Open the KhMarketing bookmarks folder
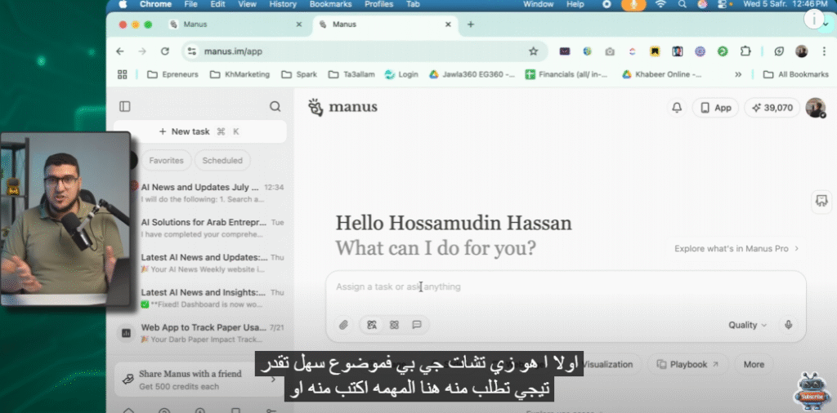 (x=239, y=74)
